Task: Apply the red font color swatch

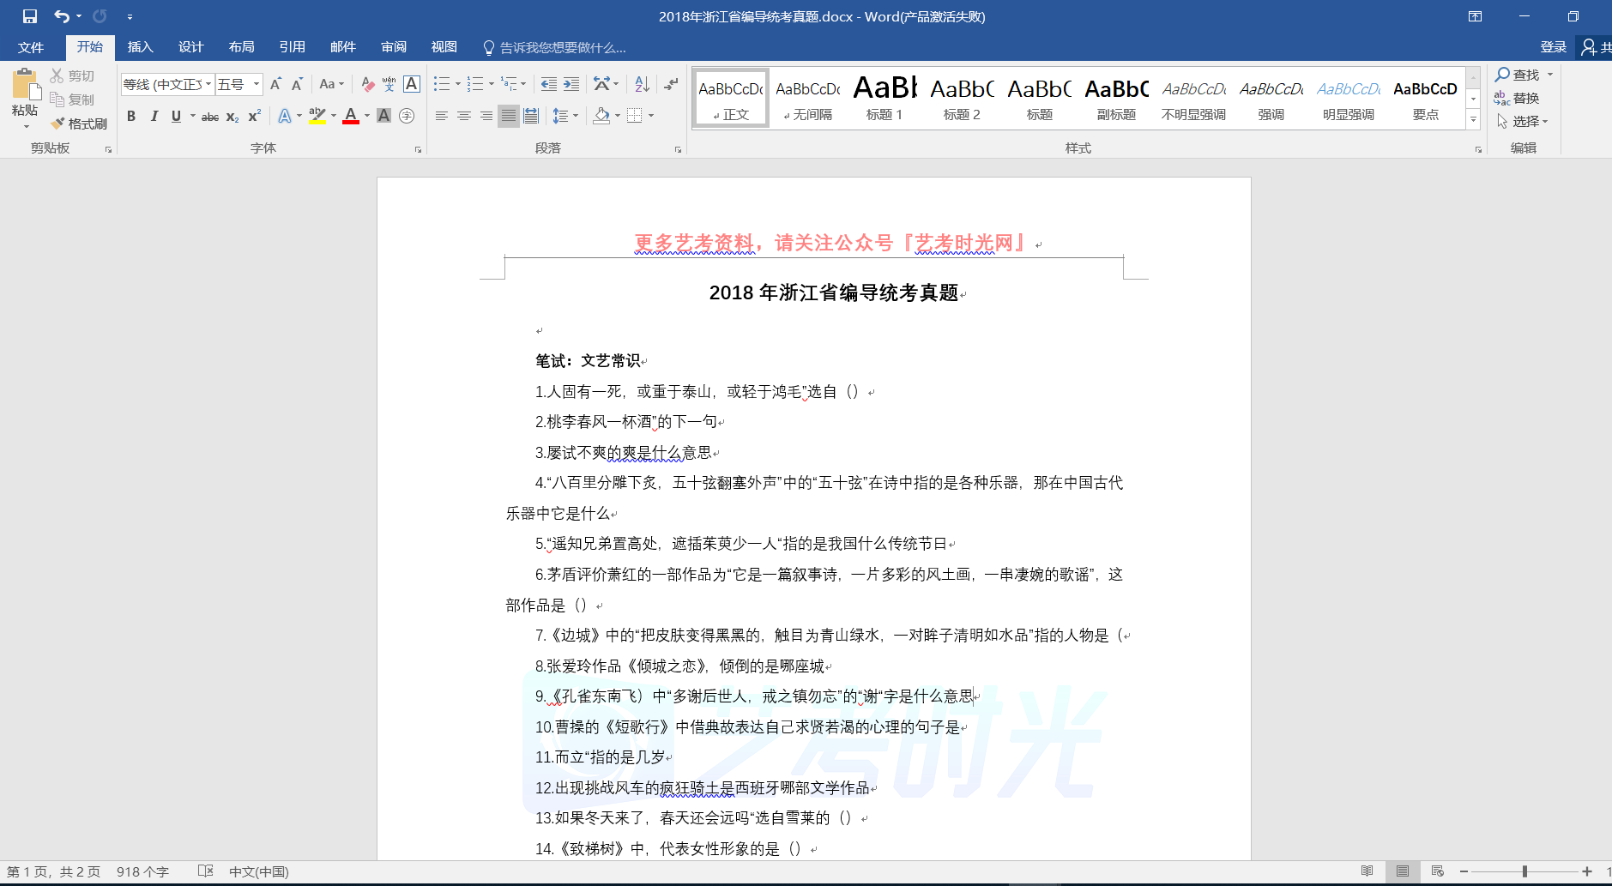Action: pyautogui.click(x=350, y=116)
